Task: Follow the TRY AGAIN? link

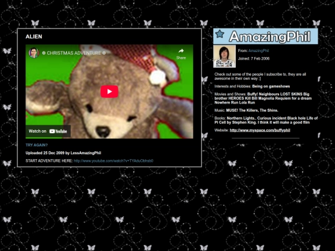Action: click(37, 145)
